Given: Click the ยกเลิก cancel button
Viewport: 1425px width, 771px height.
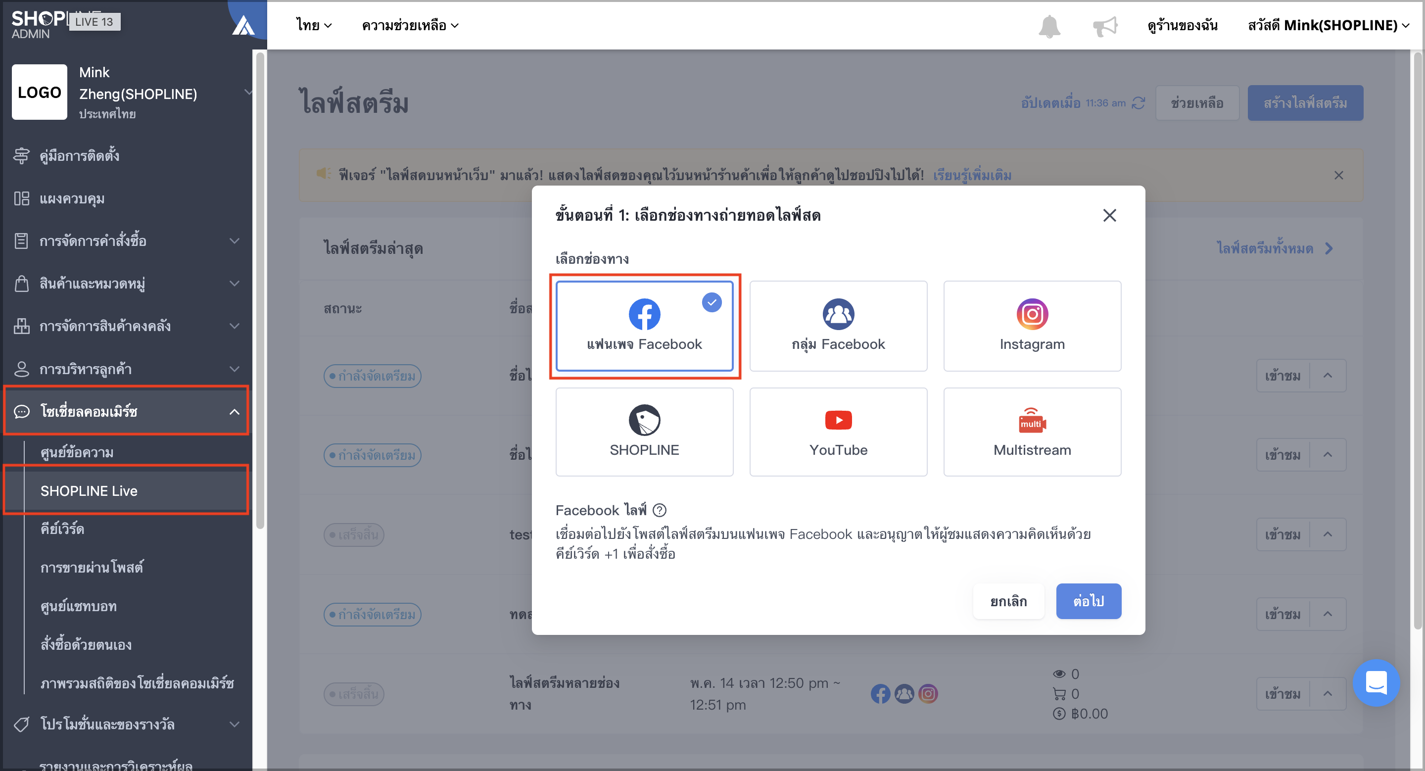Looking at the screenshot, I should coord(1008,601).
